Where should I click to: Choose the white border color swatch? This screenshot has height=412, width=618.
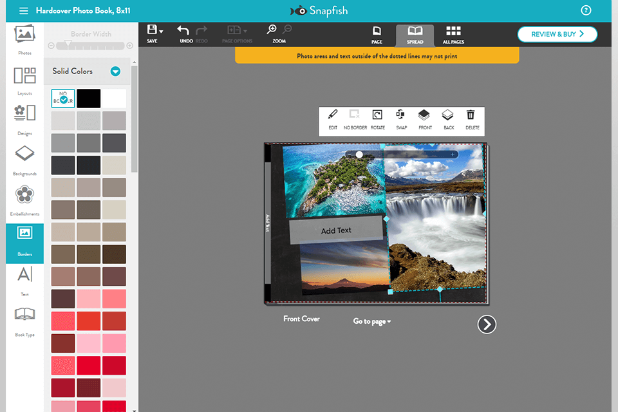[115, 98]
